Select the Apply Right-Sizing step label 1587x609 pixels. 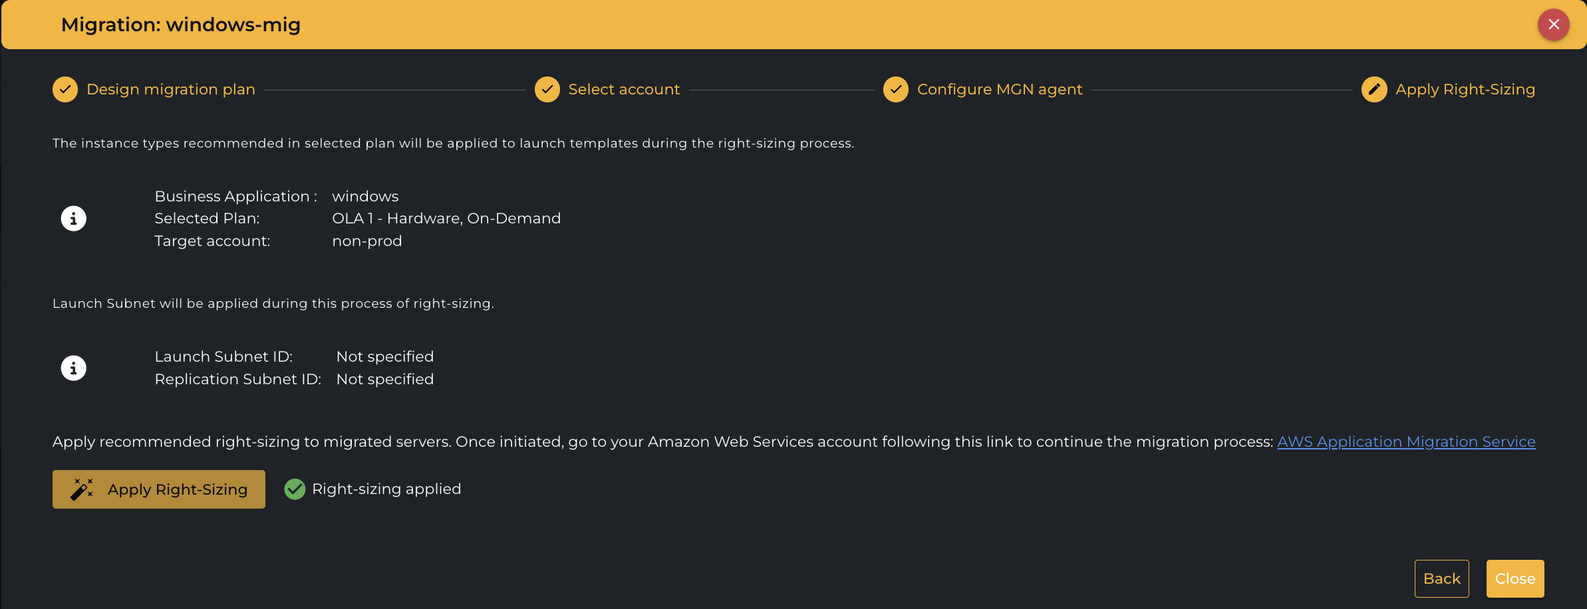coord(1465,89)
